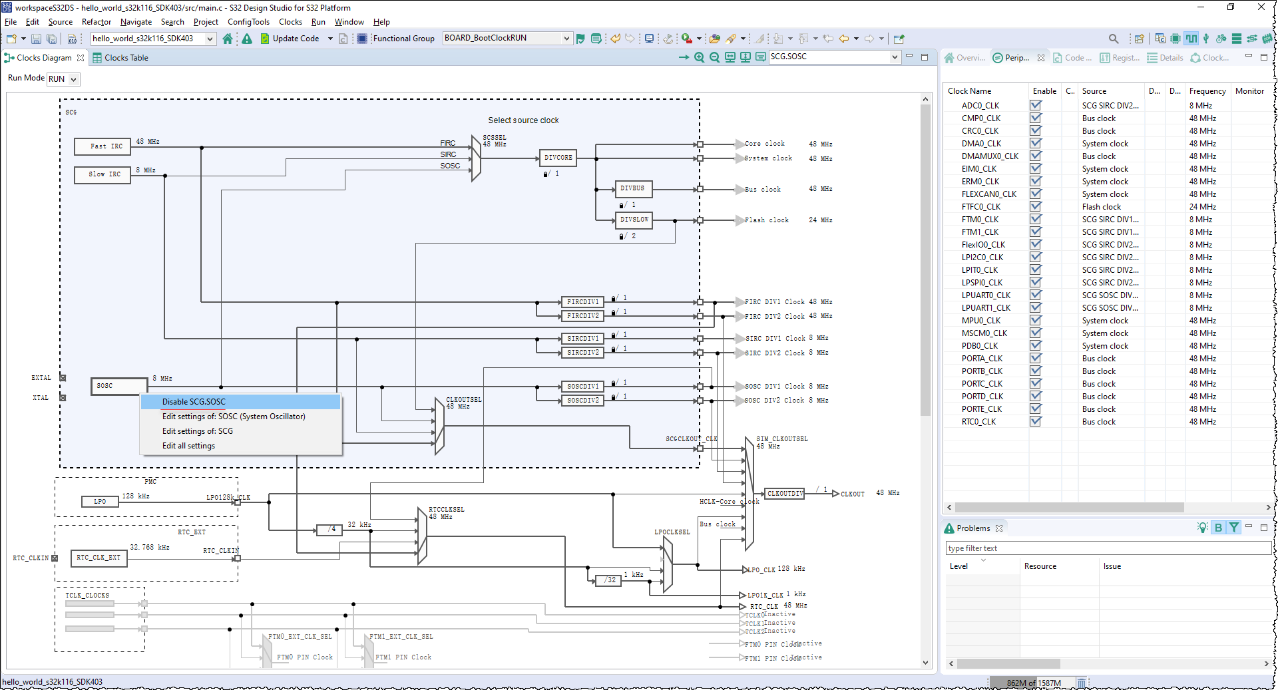Screen dimensions: 1278x692
Task: Click the search magnifier toolbar icon
Action: click(1113, 39)
